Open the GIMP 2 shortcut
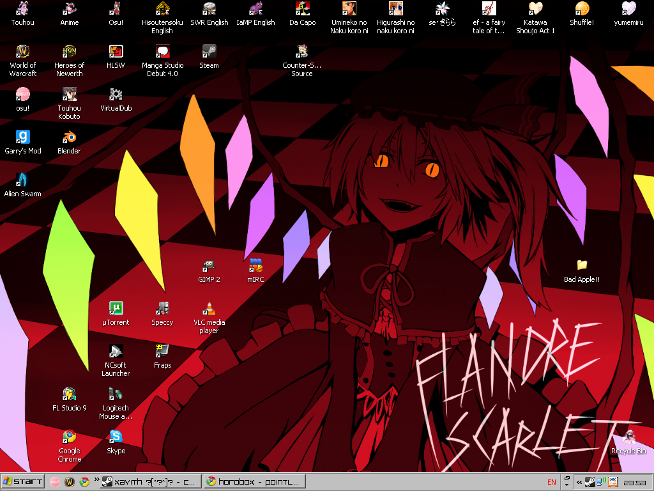The image size is (654, 491). pyautogui.click(x=209, y=266)
